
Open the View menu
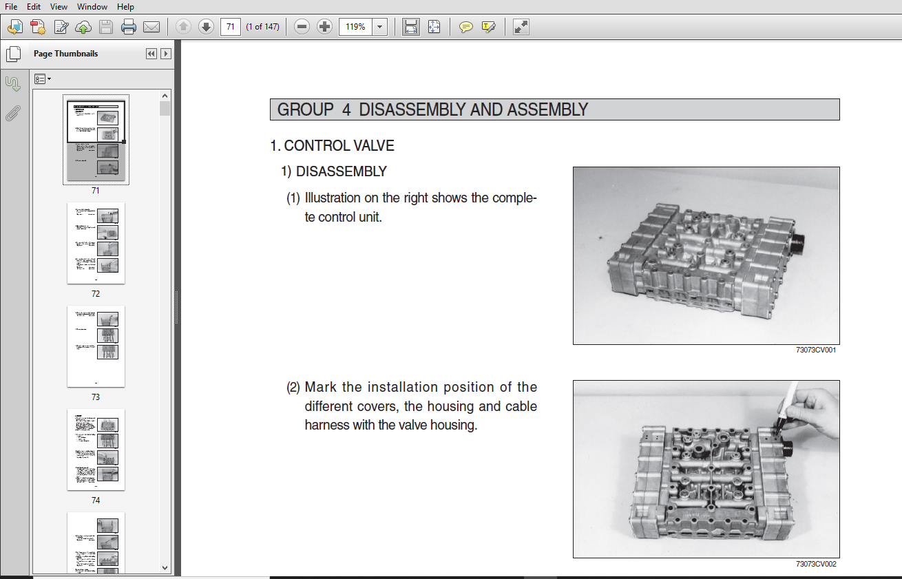(x=59, y=6)
